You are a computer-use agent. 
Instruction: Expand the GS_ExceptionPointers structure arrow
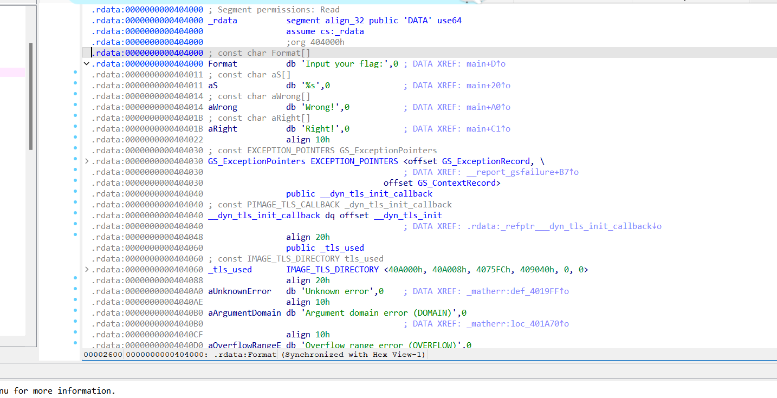click(87, 161)
